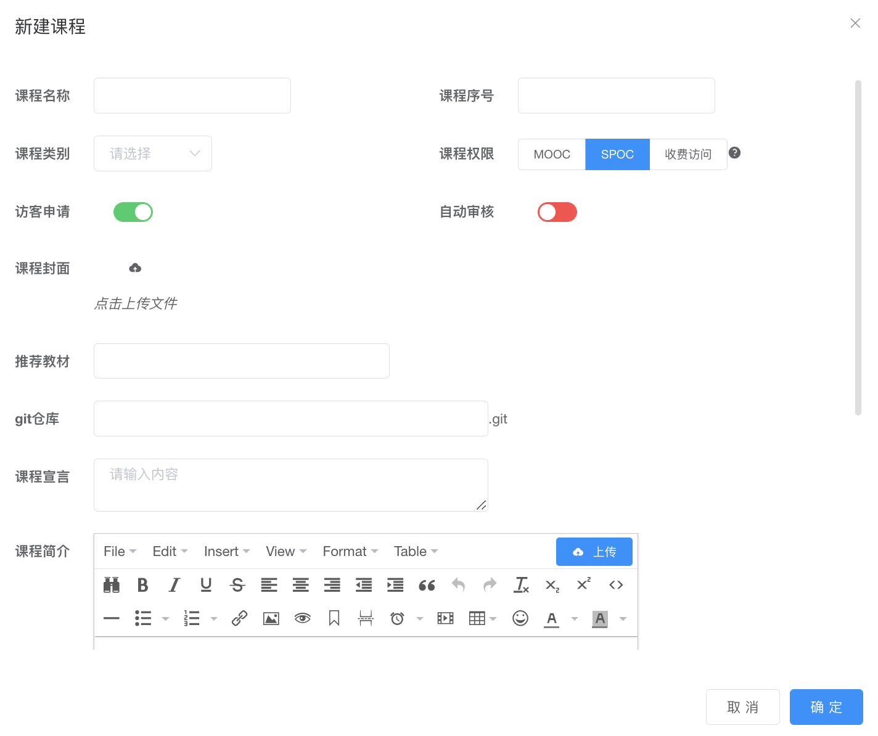Click the 取消 cancel button
Viewport: 878px width, 736px height.
pos(742,707)
